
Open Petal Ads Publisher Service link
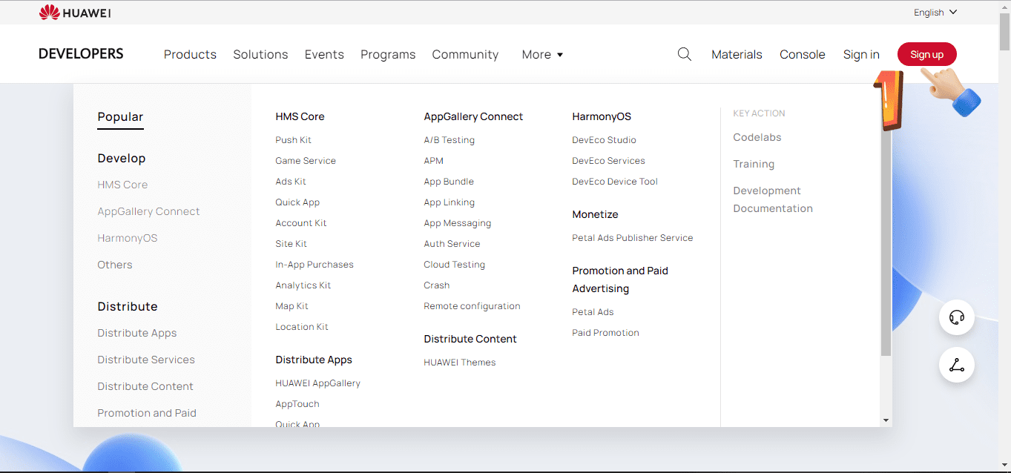pos(633,238)
